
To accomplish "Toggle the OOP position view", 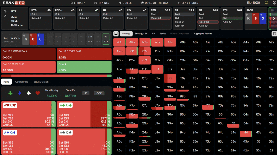I will [x=99, y=93].
